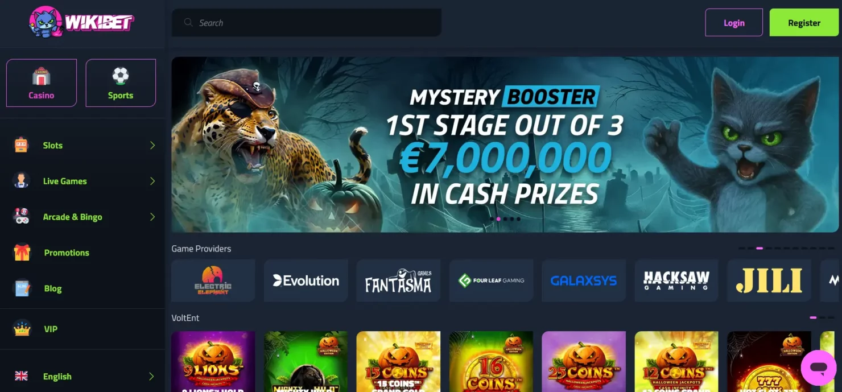Click the Arcade & Bingo gamepad icon
The width and height of the screenshot is (842, 392).
[21, 217]
